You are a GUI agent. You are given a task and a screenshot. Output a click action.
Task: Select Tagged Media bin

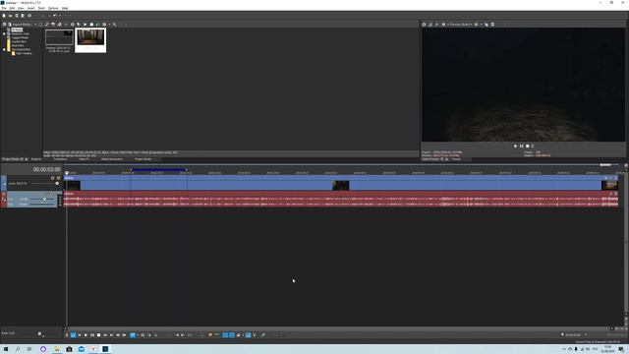[20, 37]
